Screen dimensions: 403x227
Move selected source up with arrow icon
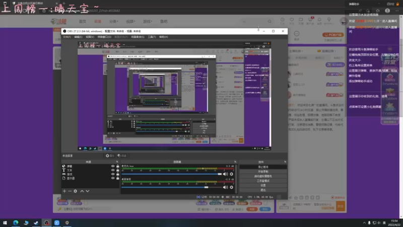pos(82,191)
